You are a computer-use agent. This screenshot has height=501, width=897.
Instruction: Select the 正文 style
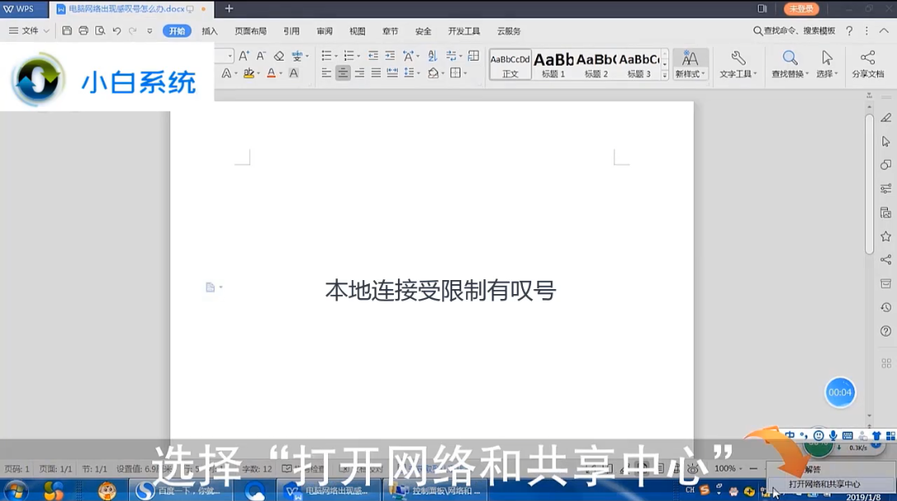point(510,65)
